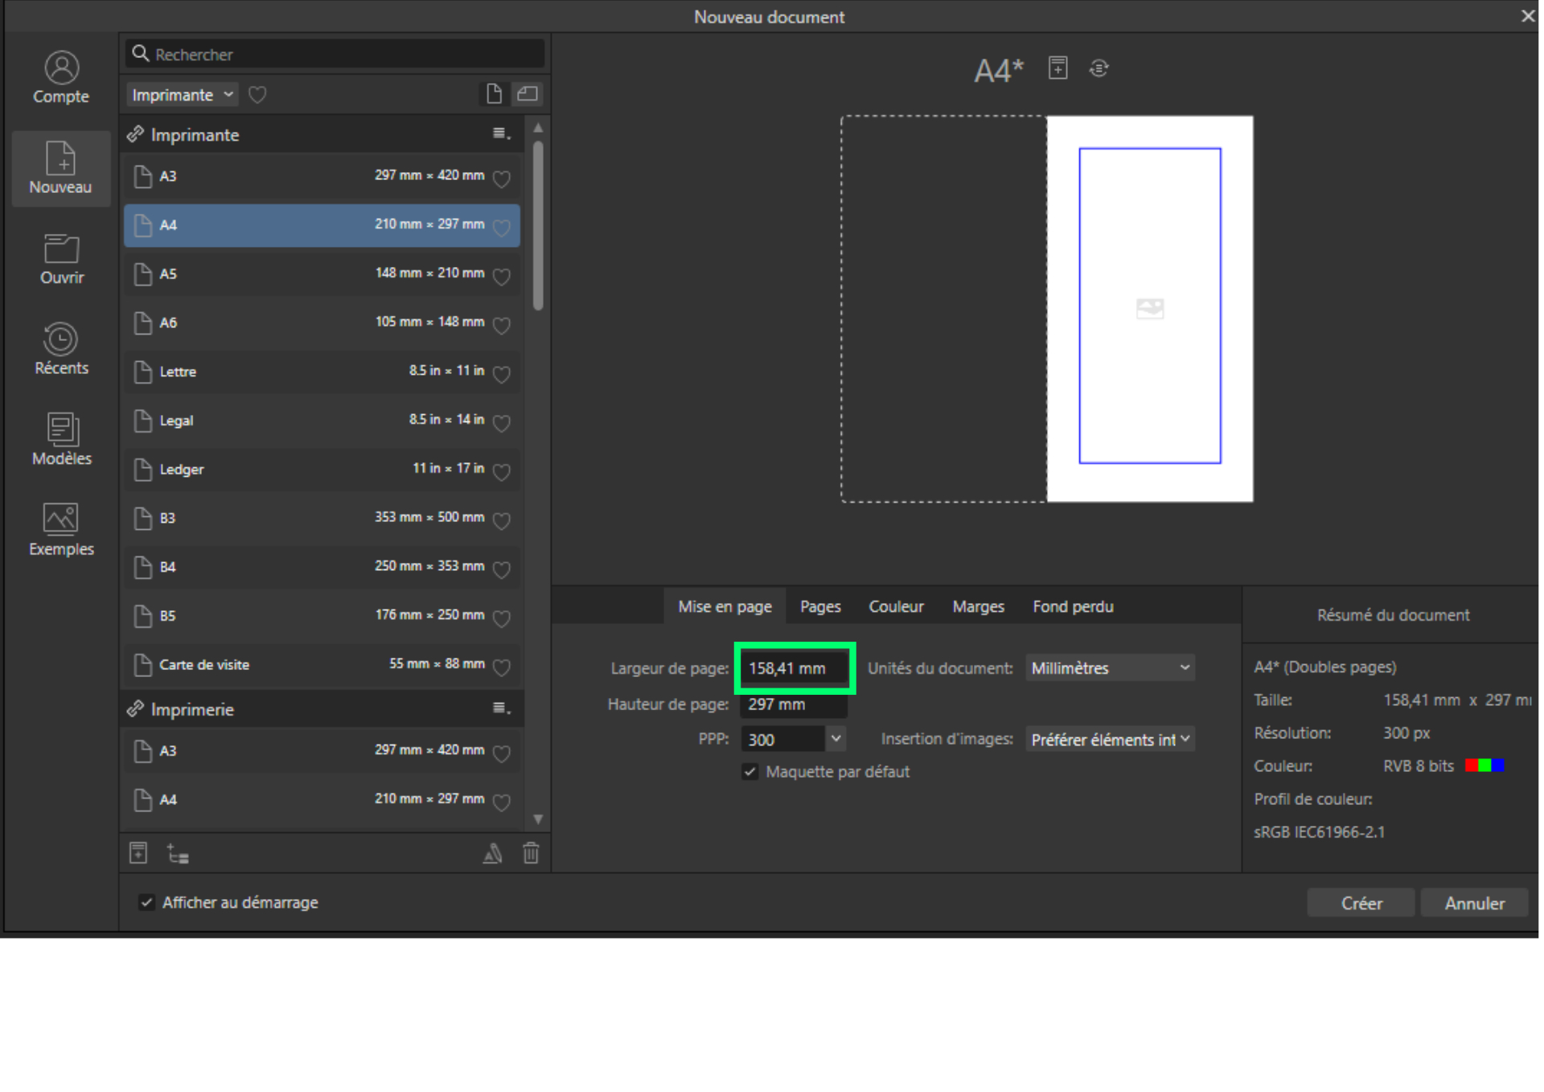1544x1092 pixels.
Task: Favorite the A3 printer preset heart
Action: click(502, 179)
